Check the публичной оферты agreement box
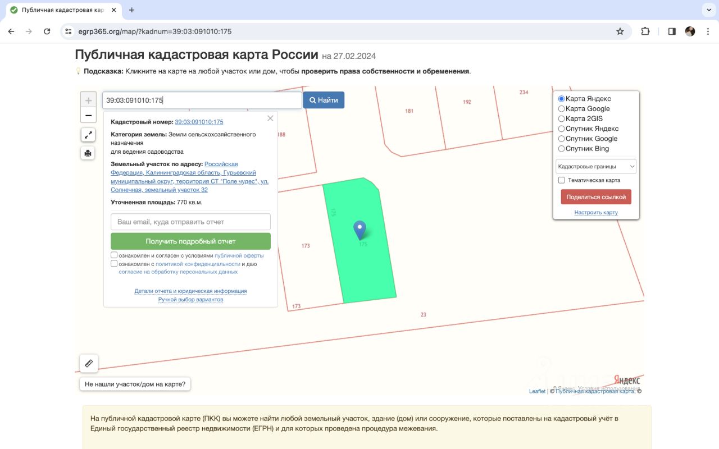This screenshot has height=449, width=719. tap(114, 255)
